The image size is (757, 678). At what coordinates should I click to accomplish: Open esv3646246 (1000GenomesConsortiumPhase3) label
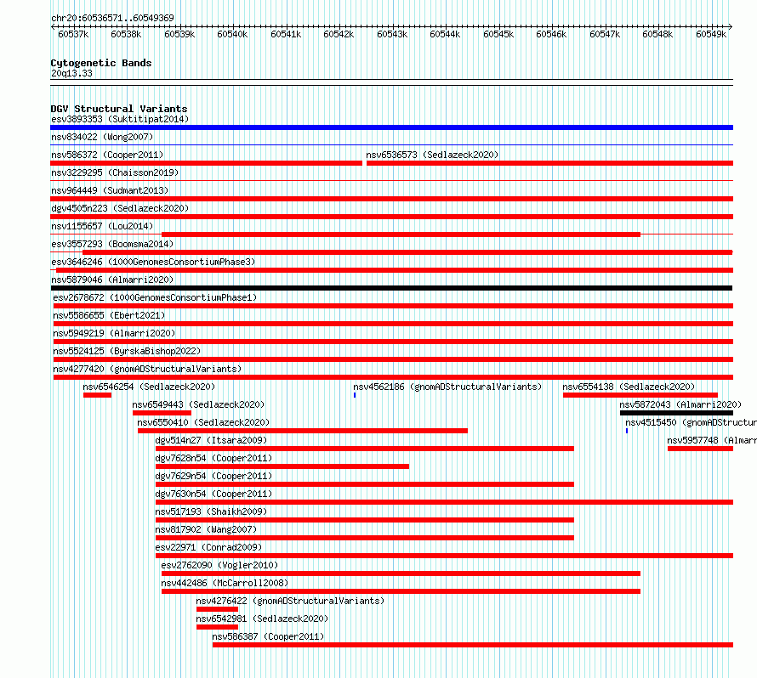point(153,262)
